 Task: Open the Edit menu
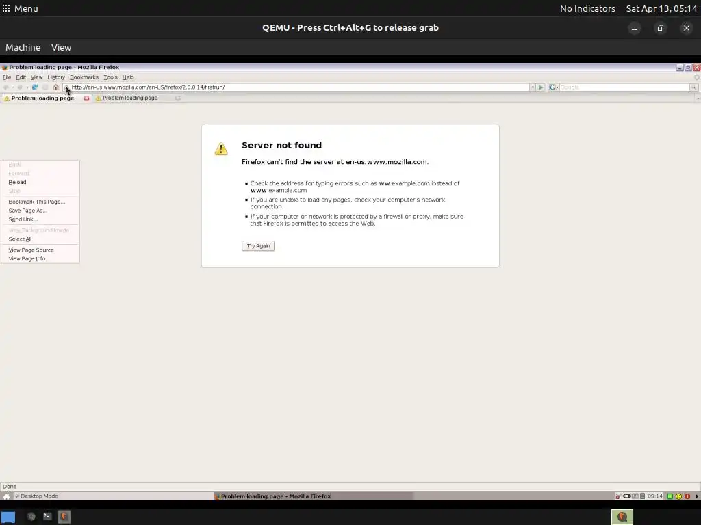point(21,77)
